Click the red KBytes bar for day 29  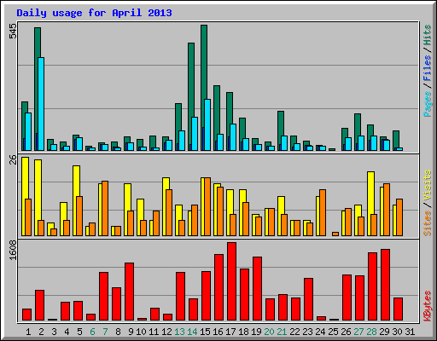385,285
